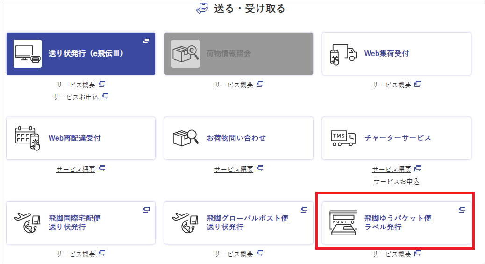The width and height of the screenshot is (485, 264).
Task: Open サービス概要 link under お荷物問い合わせ
Action: (234, 169)
